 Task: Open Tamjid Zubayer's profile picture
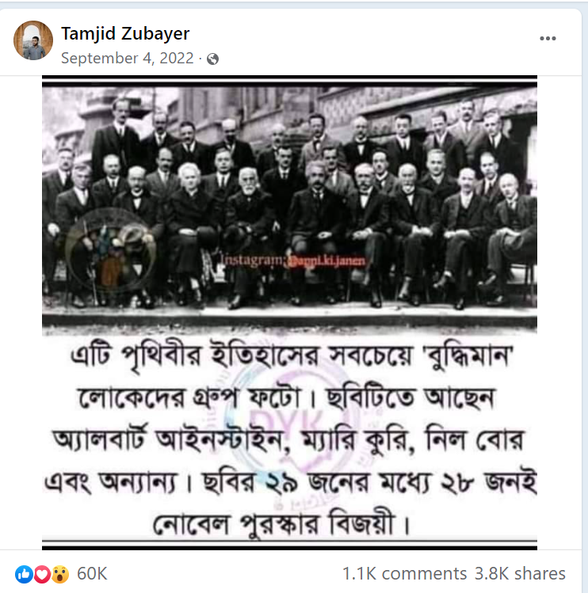tap(33, 40)
